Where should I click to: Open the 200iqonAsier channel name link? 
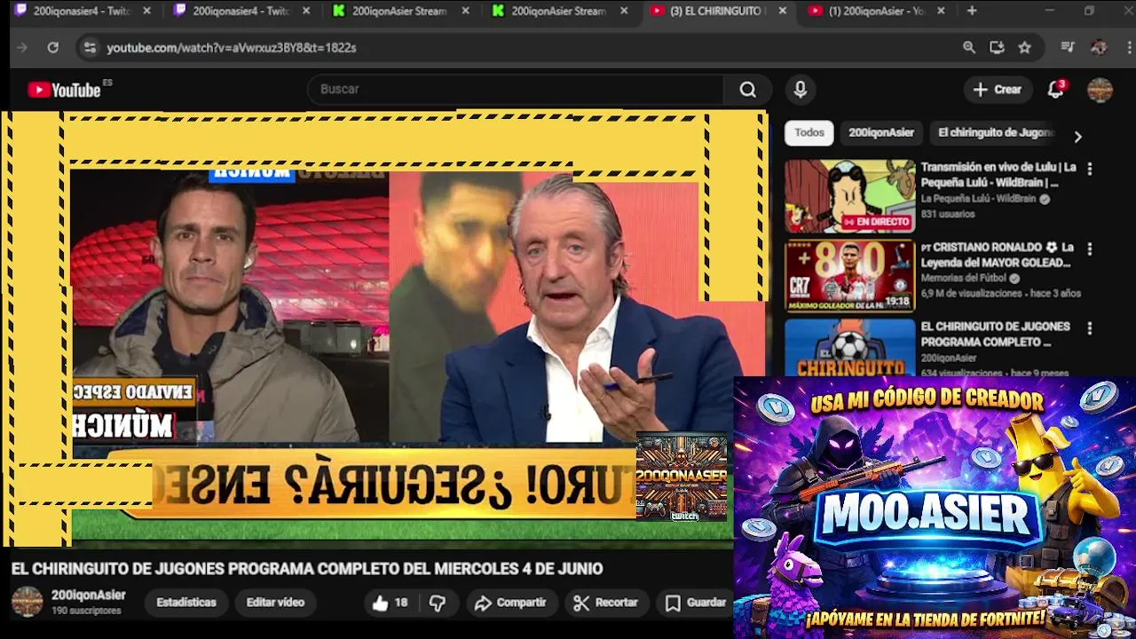89,596
